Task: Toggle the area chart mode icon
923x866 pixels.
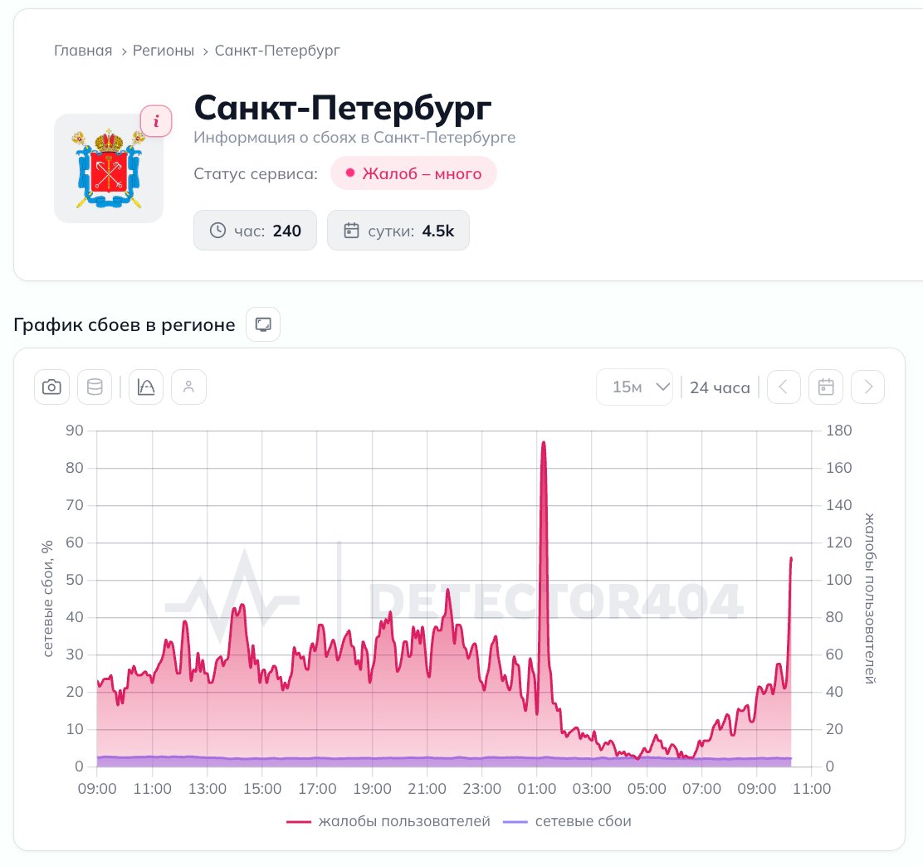Action: click(146, 387)
